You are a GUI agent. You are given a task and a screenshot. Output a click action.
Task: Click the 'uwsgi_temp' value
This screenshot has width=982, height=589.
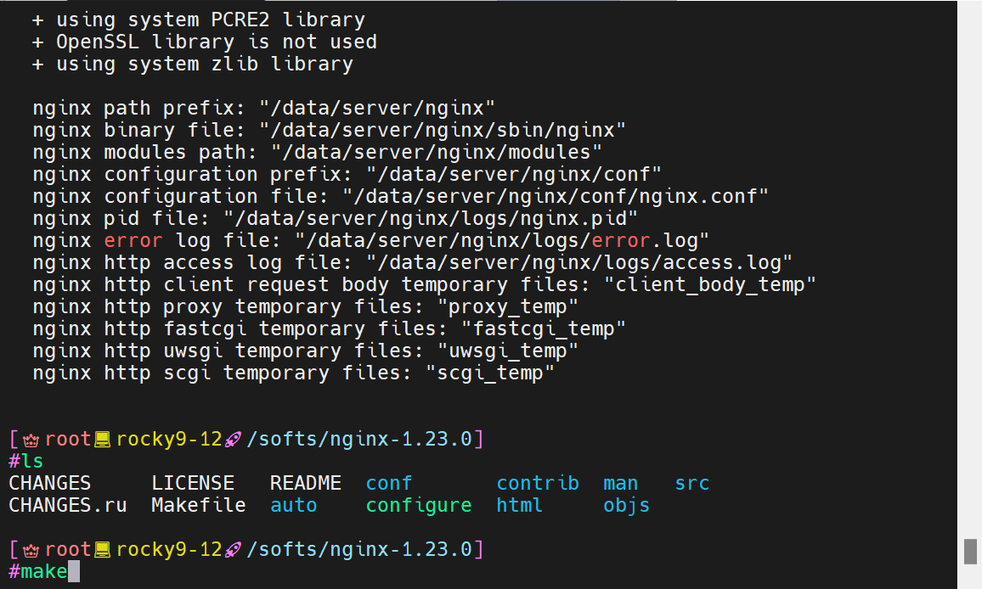click(x=507, y=351)
